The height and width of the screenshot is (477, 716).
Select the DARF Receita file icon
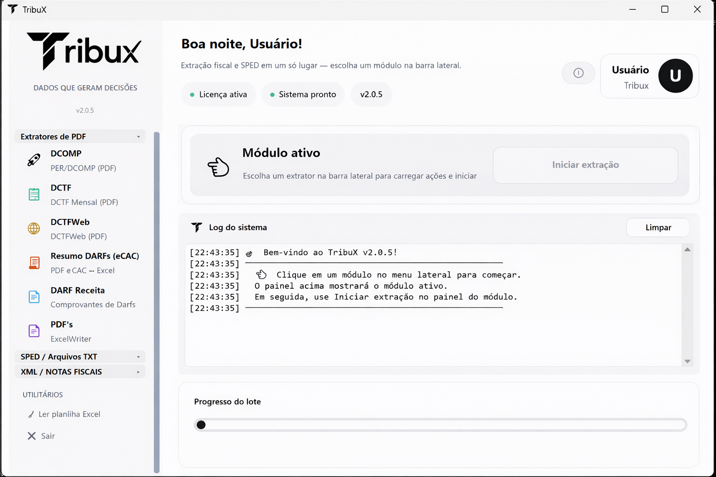(33, 297)
